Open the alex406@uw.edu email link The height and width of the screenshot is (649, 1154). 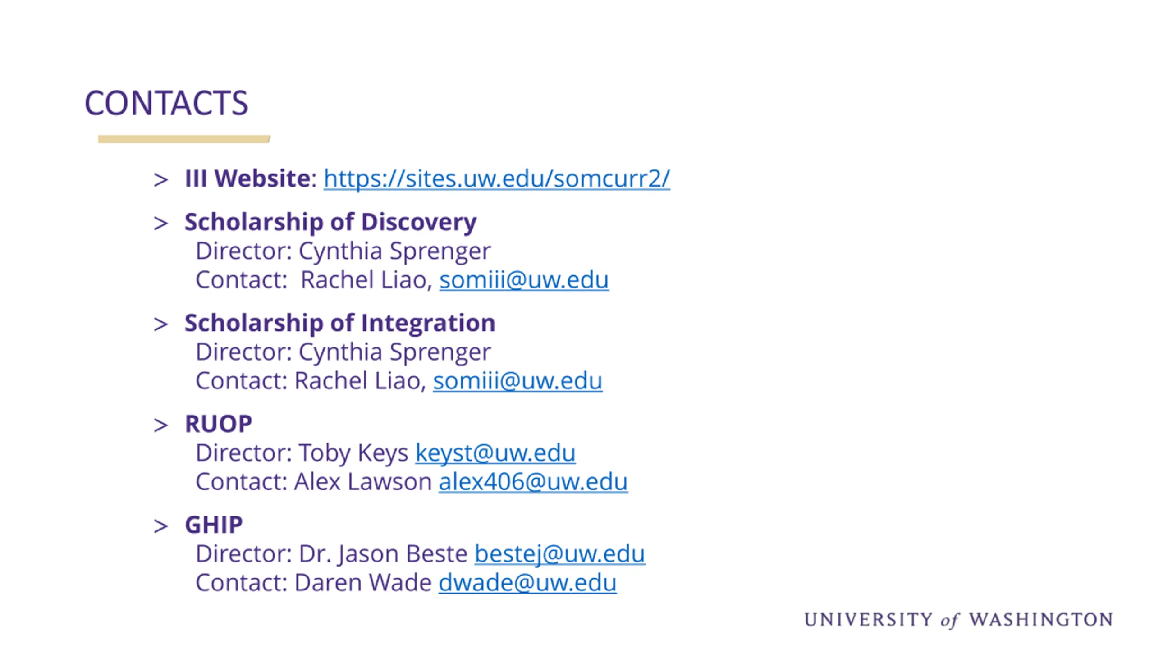click(x=533, y=482)
